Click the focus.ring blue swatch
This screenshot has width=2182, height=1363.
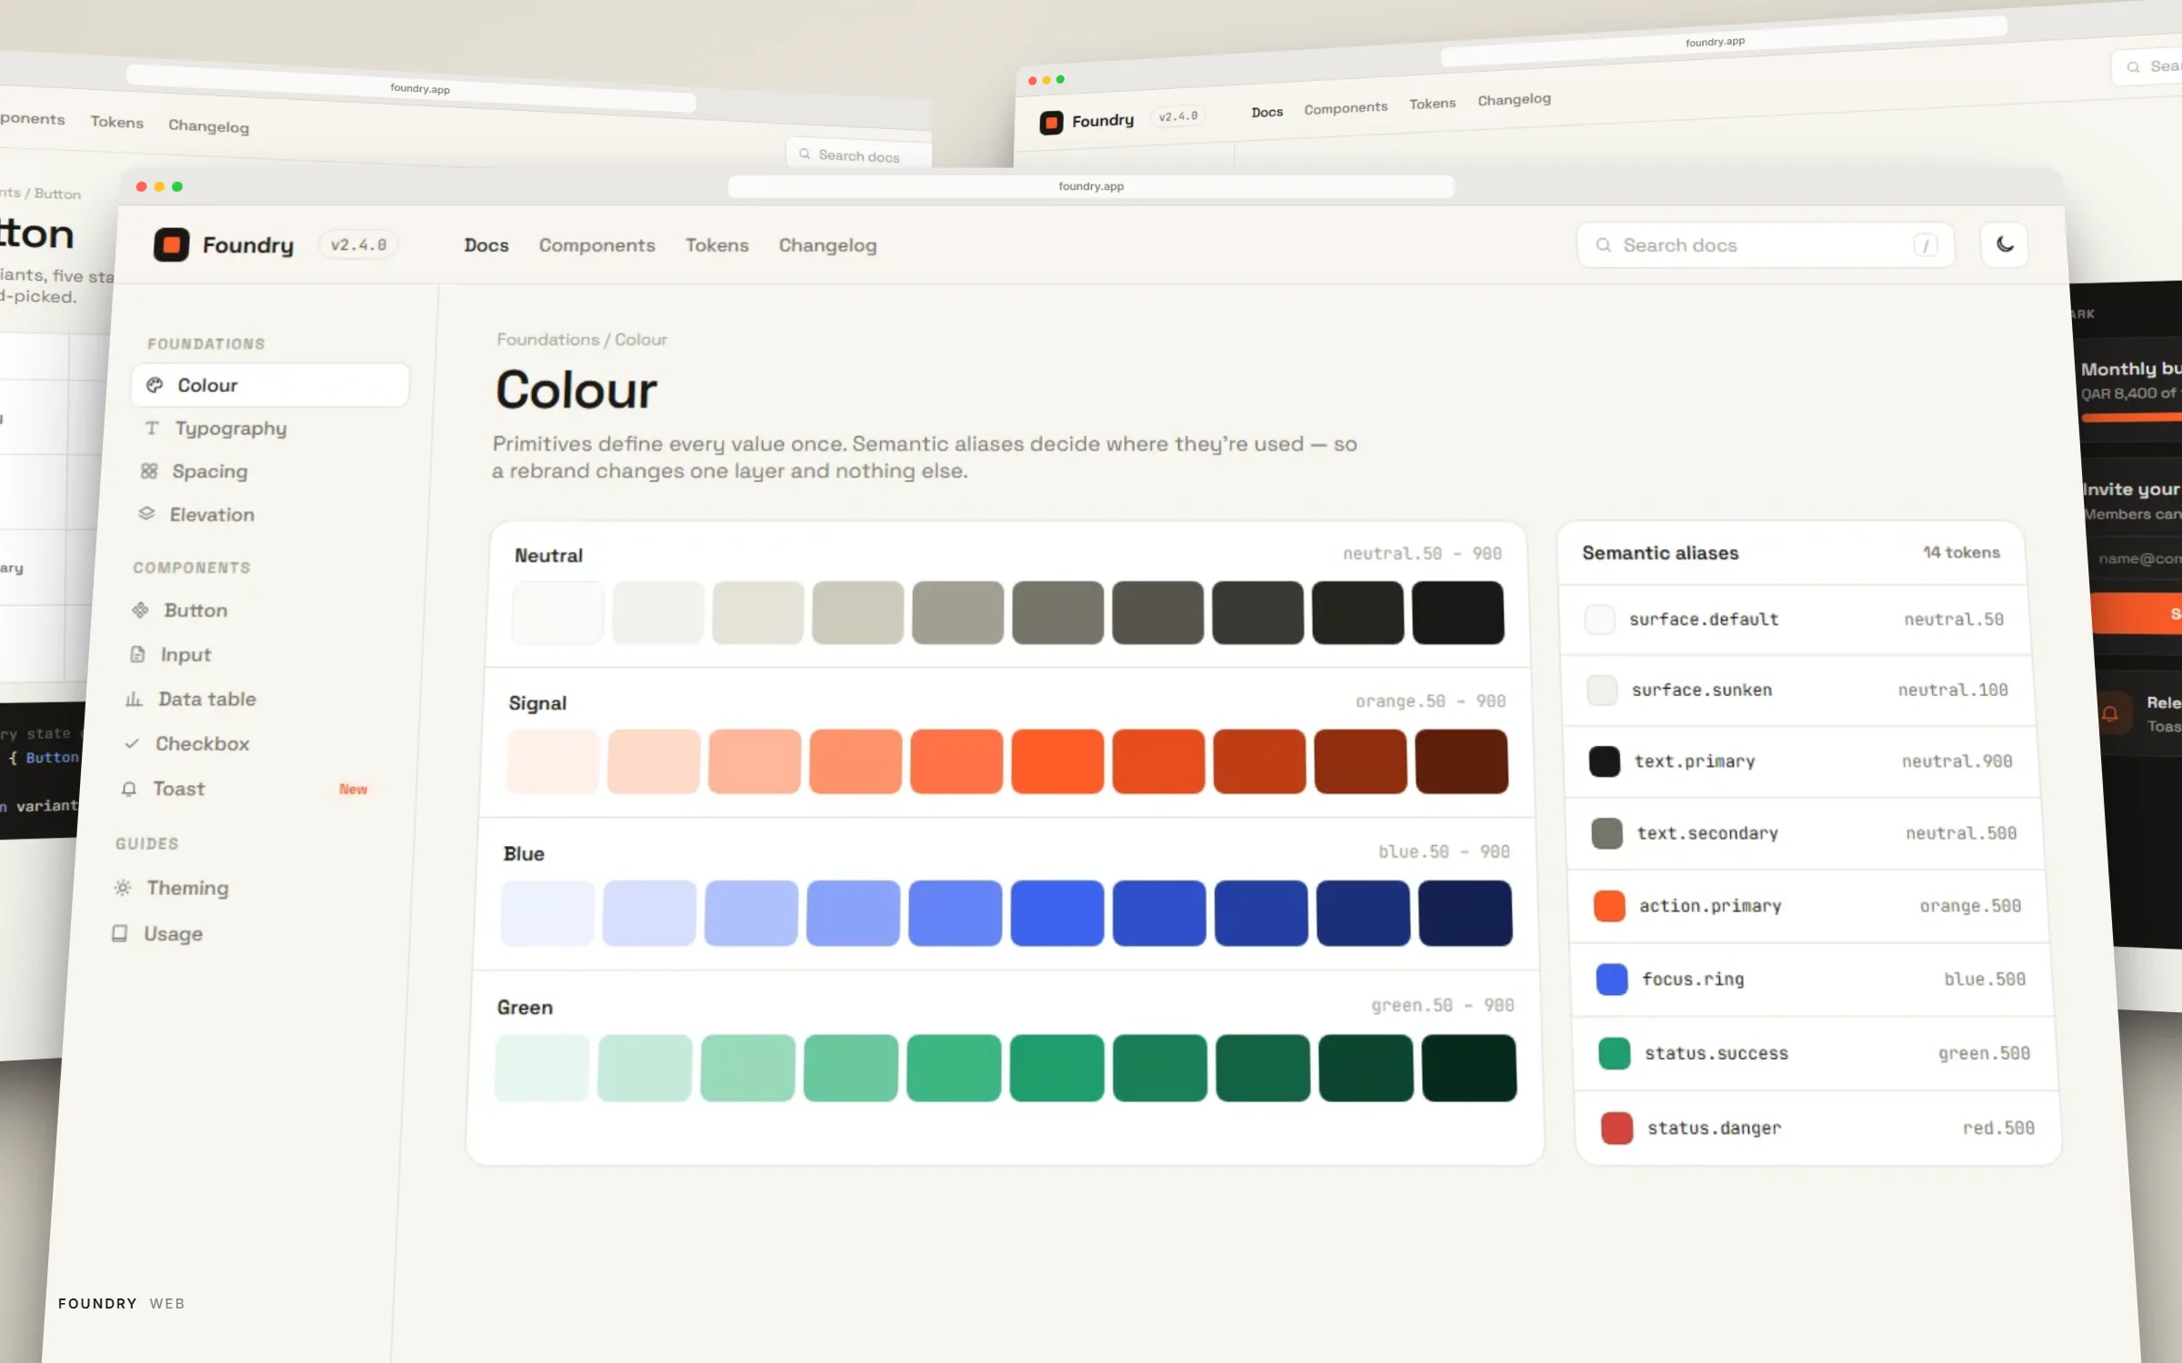tap(1612, 979)
